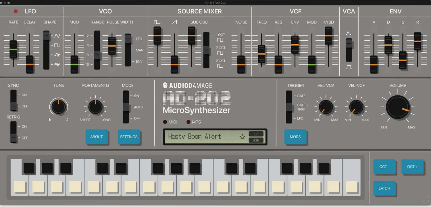The image size is (431, 207).
Task: Click the VCF KYBD slider handle
Action: (x=328, y=36)
